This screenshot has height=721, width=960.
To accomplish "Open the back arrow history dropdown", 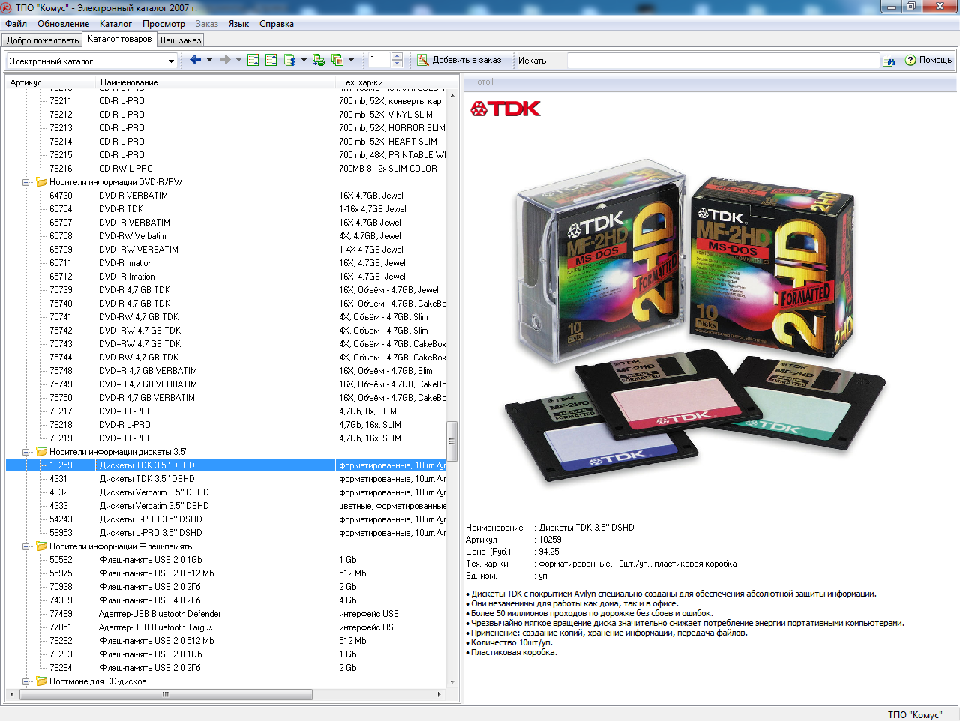I will point(209,60).
